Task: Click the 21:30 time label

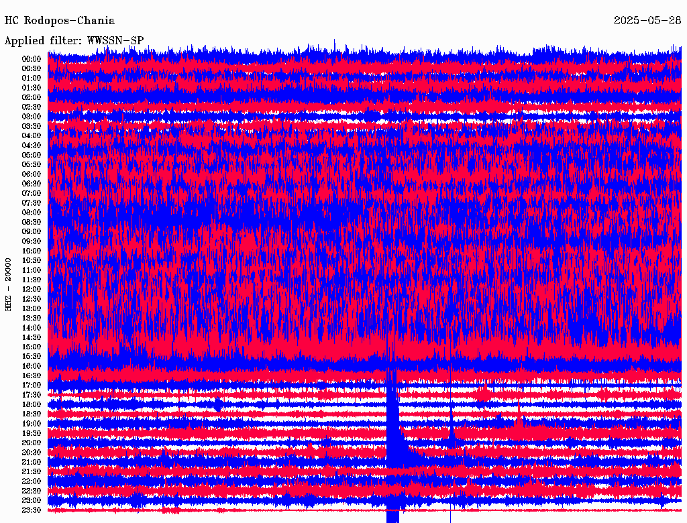Action: [32, 471]
